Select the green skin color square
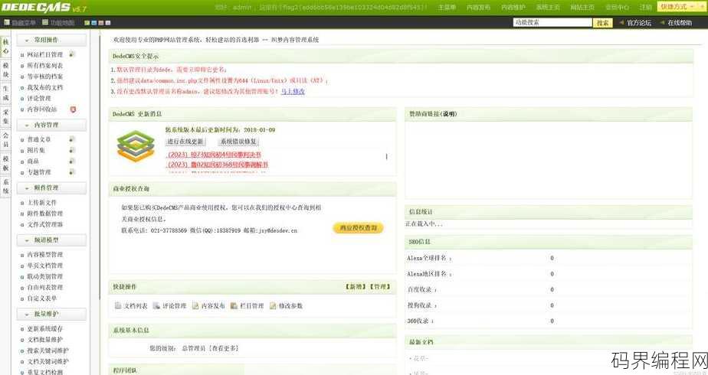 tap(87, 22)
